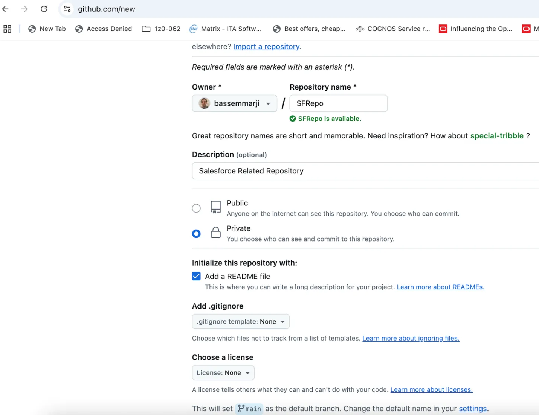Open the 1z0-062 bookmarks folder
Image resolution: width=539 pixels, height=415 pixels.
pos(161,29)
